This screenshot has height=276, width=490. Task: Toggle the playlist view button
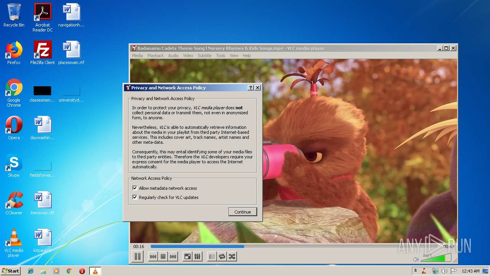212,256
